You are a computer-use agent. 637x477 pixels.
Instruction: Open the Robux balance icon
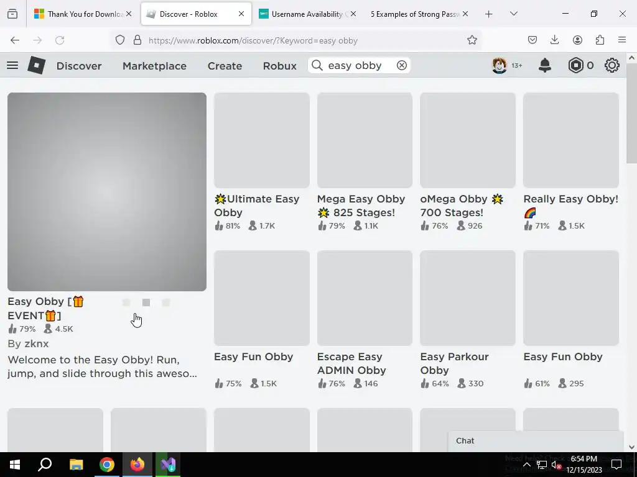click(575, 65)
